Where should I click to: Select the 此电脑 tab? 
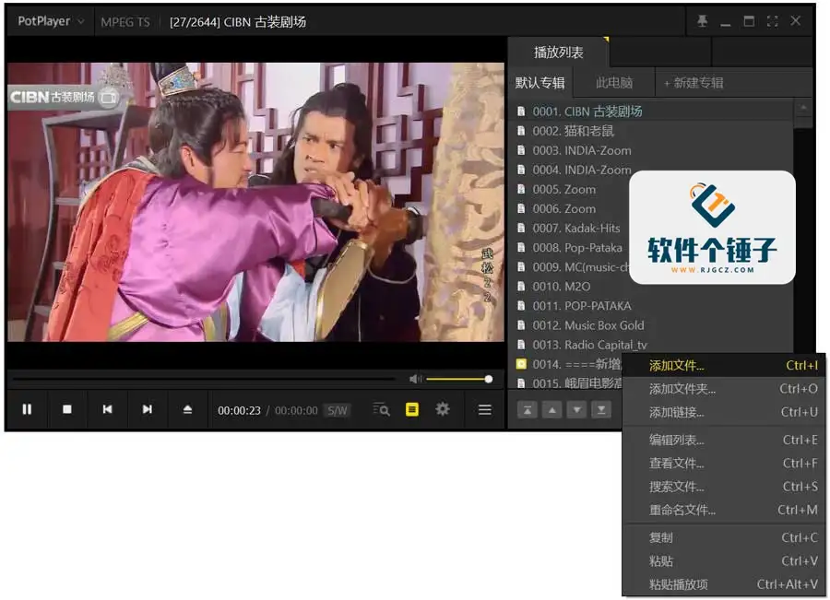(x=614, y=83)
